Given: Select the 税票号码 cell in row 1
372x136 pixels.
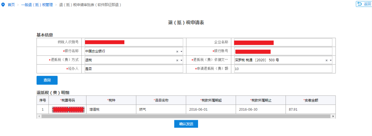Looking at the screenshot, I should coord(68,110).
